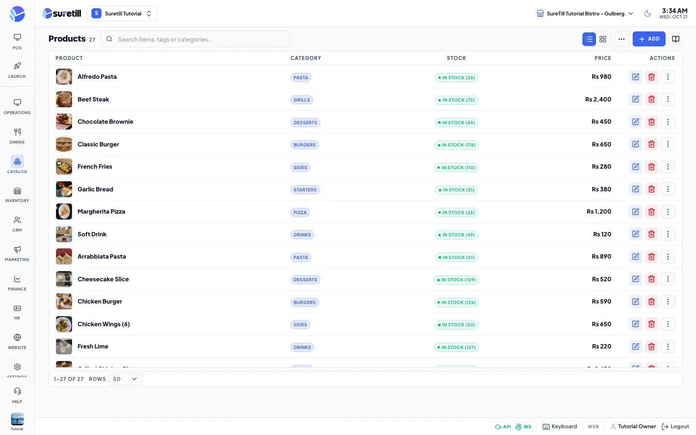Open the POS section in sidebar
Image resolution: width=696 pixels, height=435 pixels.
pyautogui.click(x=17, y=42)
